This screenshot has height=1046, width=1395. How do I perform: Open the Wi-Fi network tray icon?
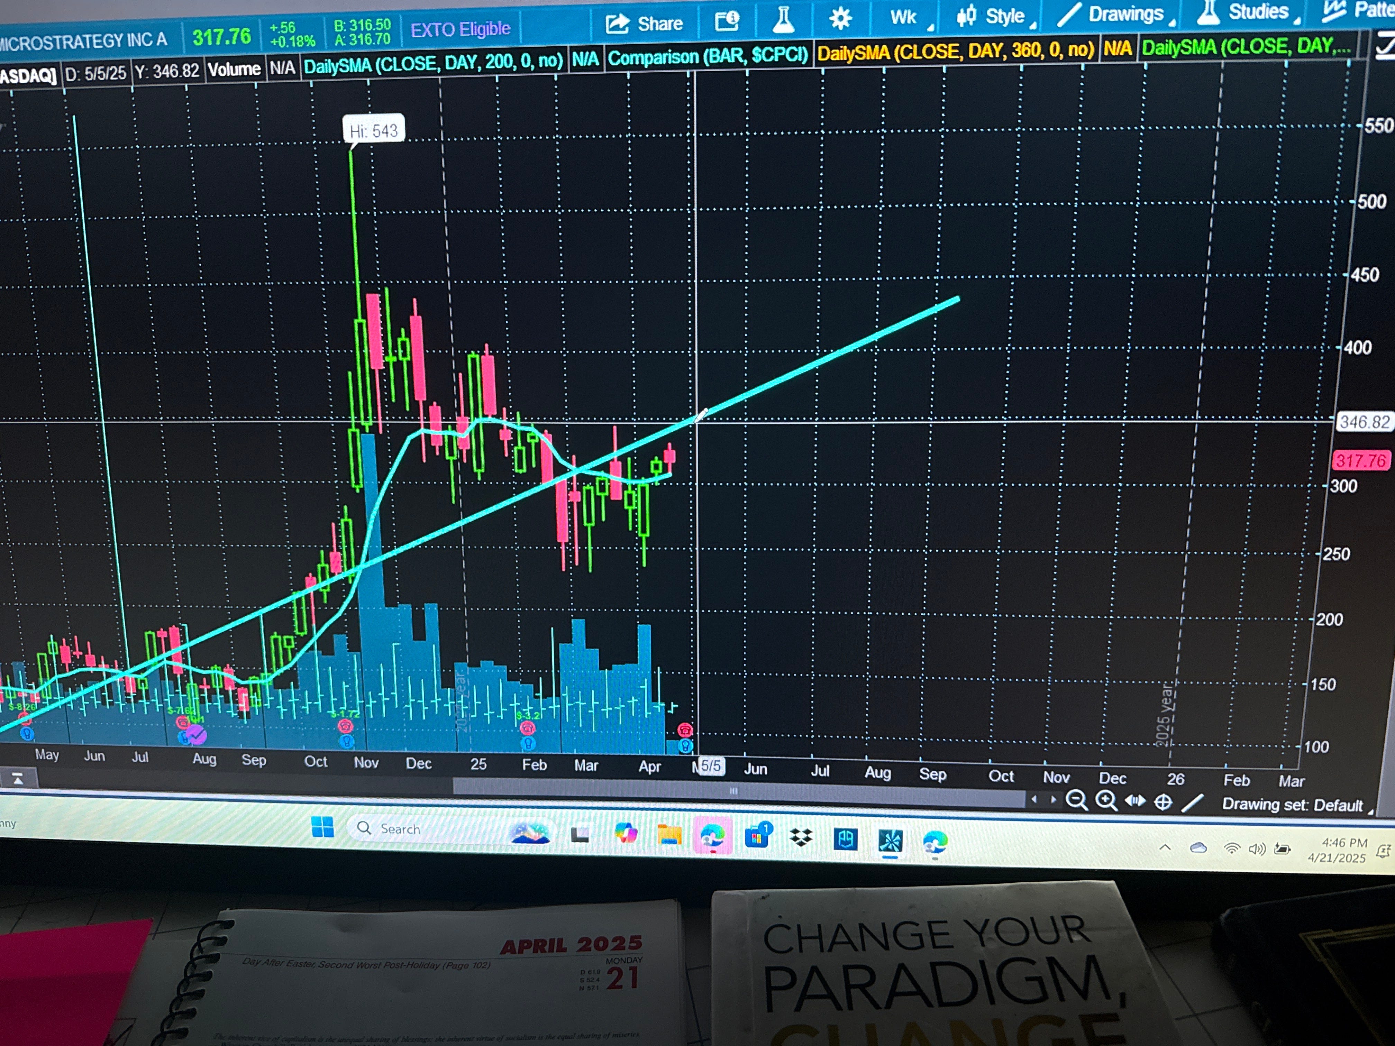1231,848
